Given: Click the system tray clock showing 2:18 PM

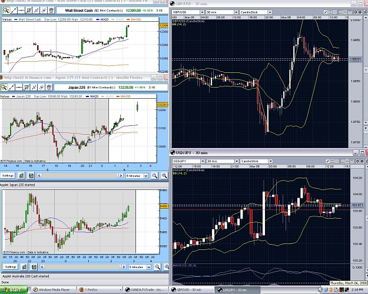Looking at the screenshot, I should click(x=357, y=290).
